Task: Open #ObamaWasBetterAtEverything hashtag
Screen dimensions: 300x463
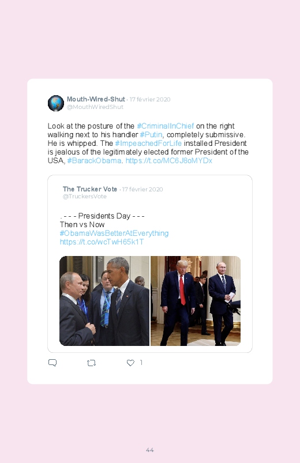Action: click(114, 234)
